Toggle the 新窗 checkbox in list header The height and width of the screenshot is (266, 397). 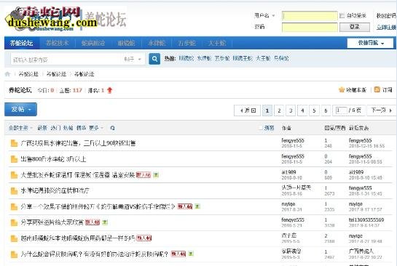(261, 128)
